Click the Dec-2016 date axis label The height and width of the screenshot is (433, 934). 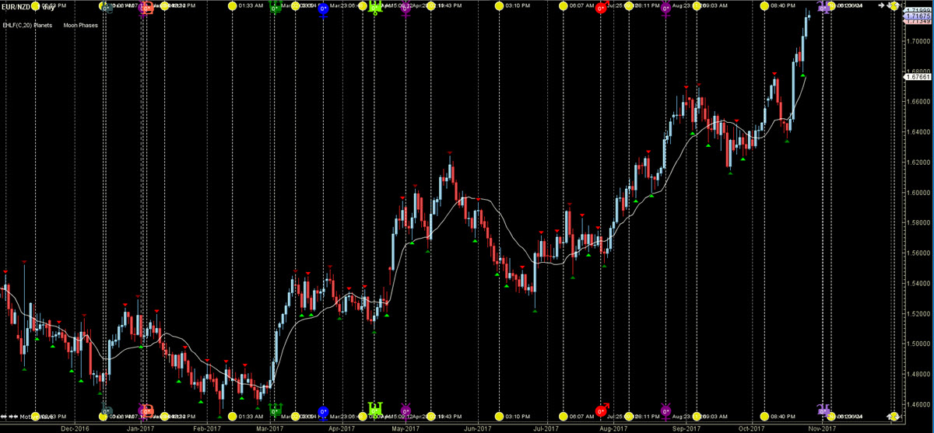(75, 428)
